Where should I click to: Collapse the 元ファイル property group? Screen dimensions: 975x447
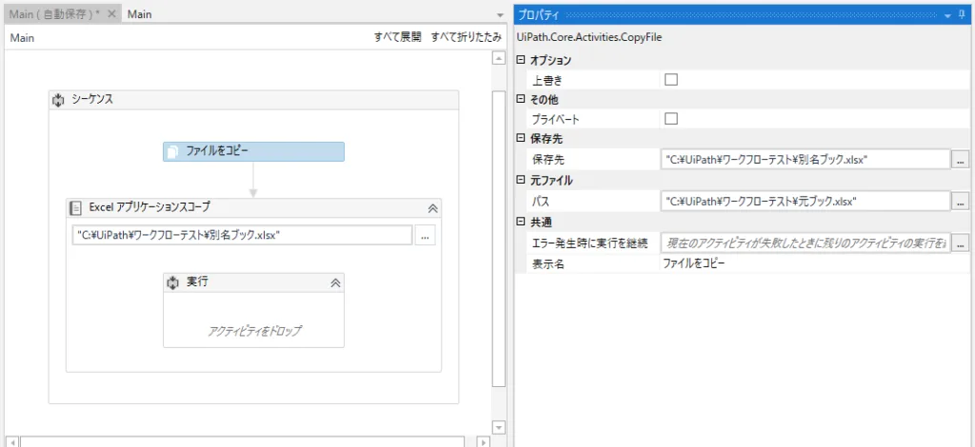point(521,181)
